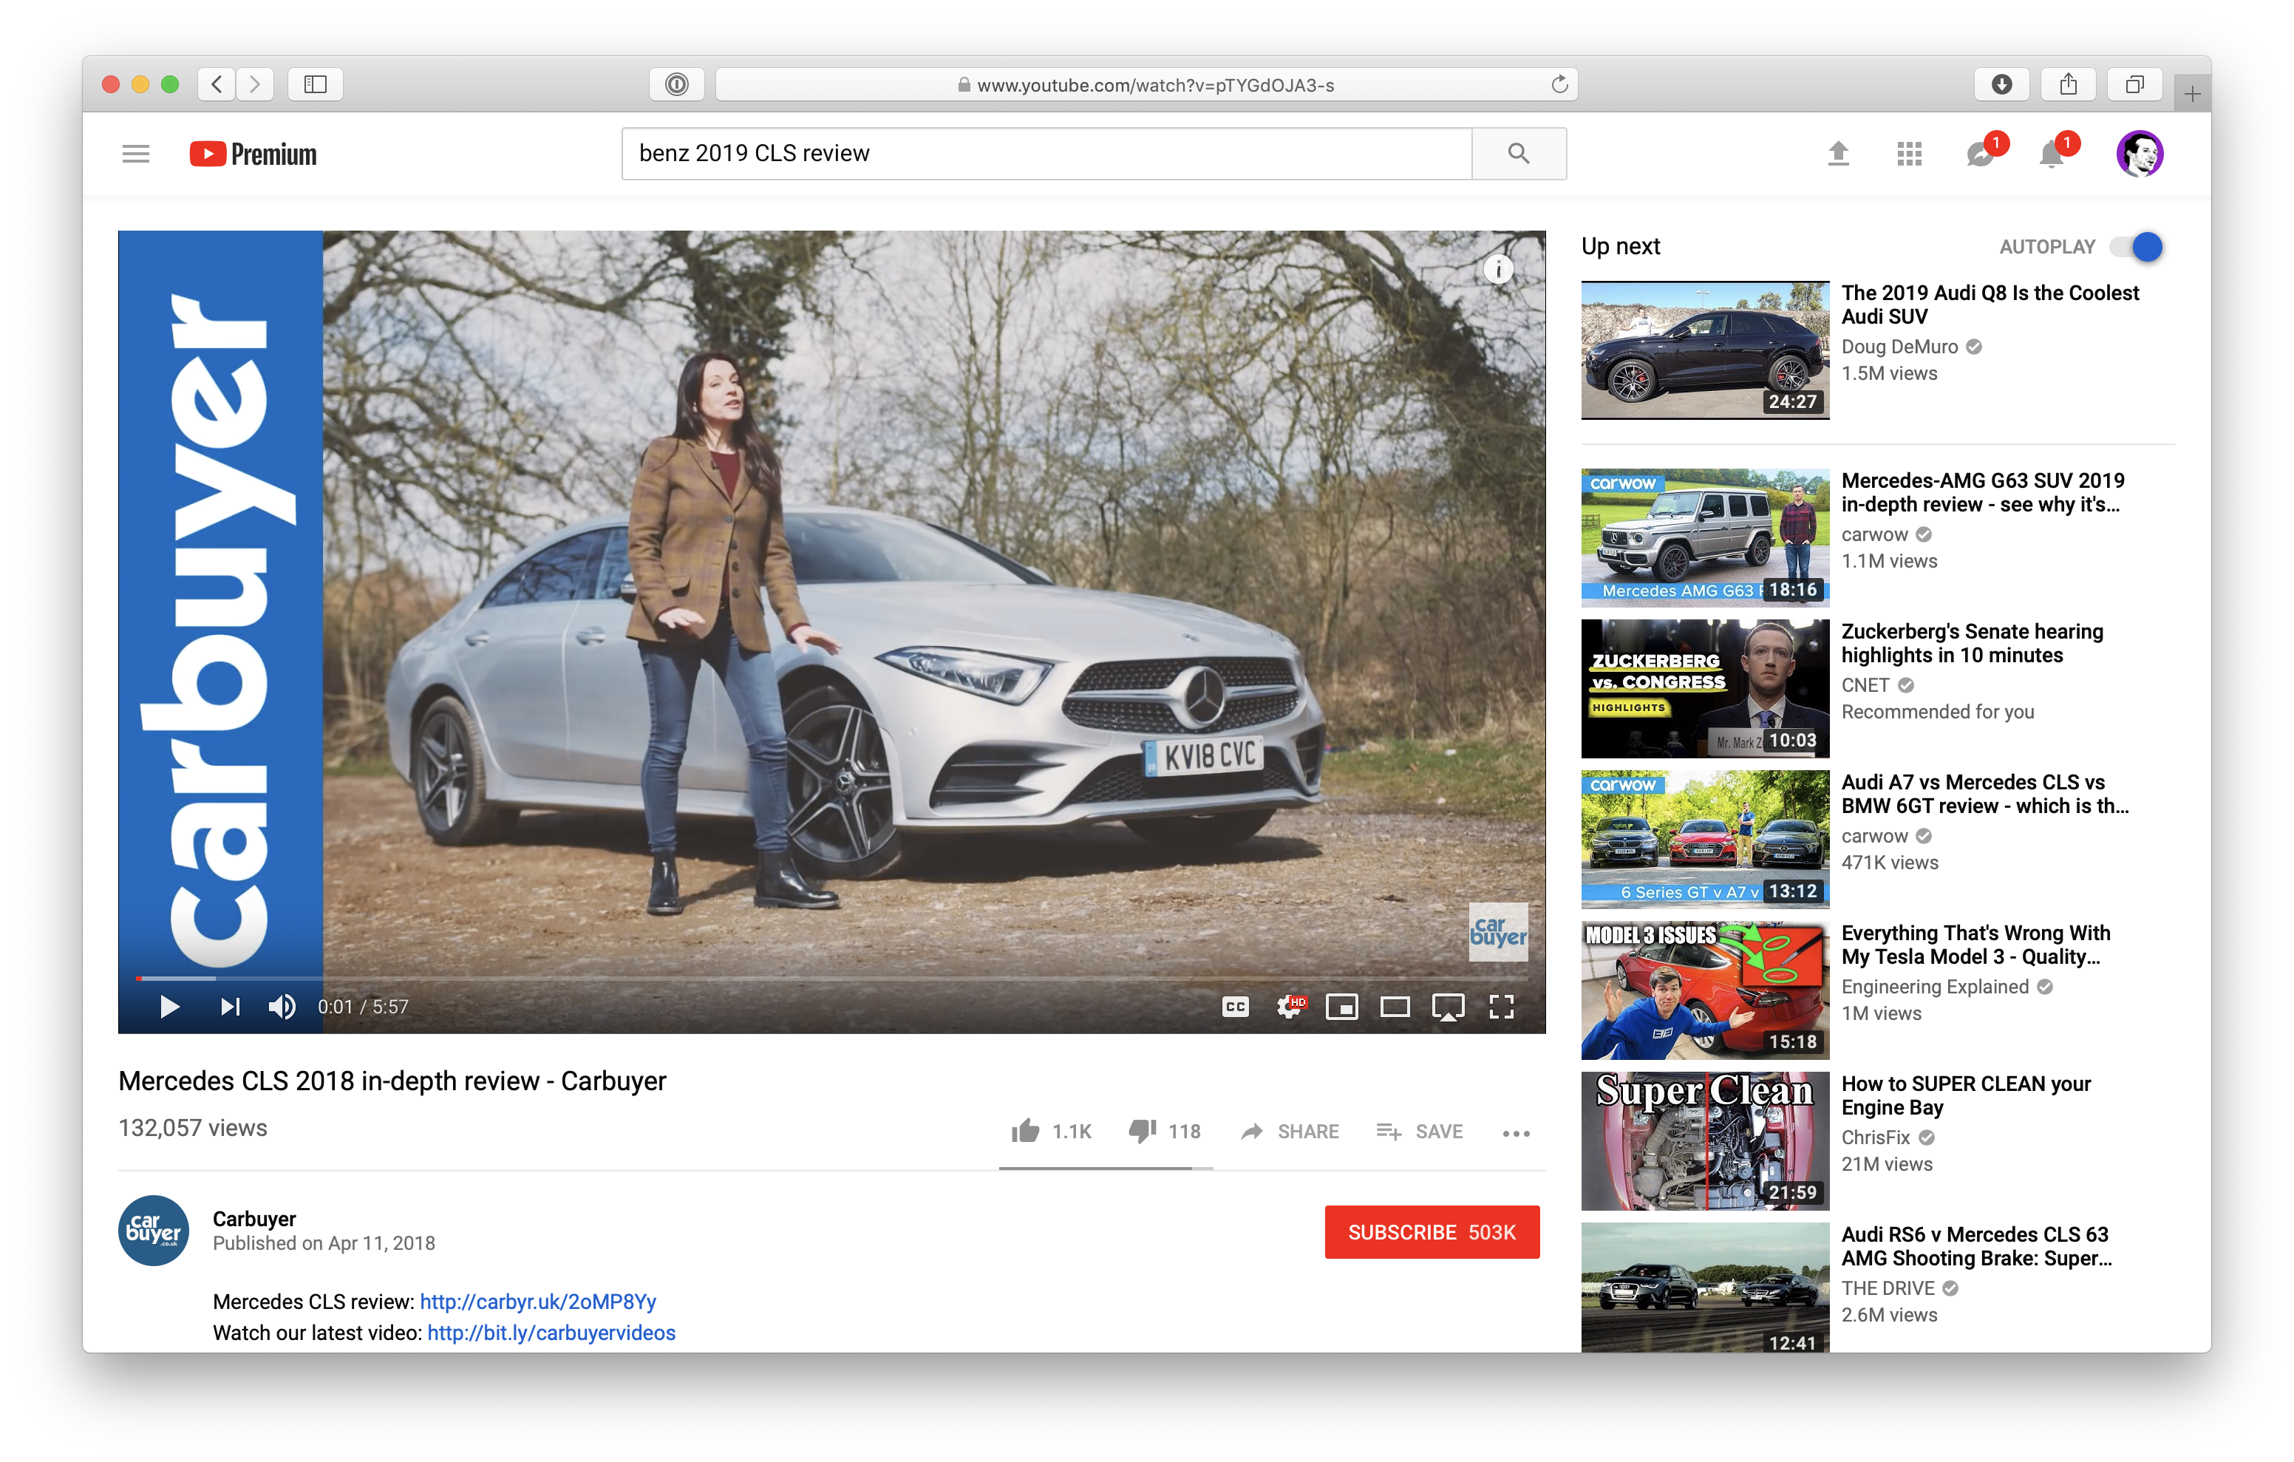Toggle the Autoplay switch

pos(2137,247)
